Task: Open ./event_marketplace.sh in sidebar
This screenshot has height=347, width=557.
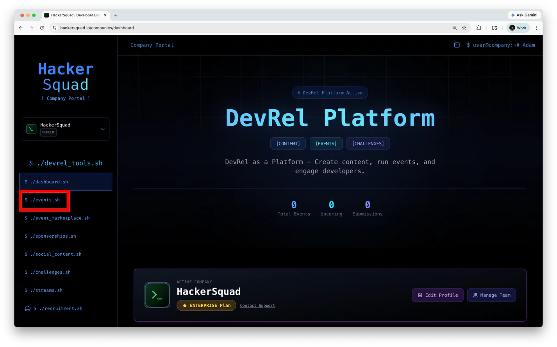Action: tap(66, 218)
